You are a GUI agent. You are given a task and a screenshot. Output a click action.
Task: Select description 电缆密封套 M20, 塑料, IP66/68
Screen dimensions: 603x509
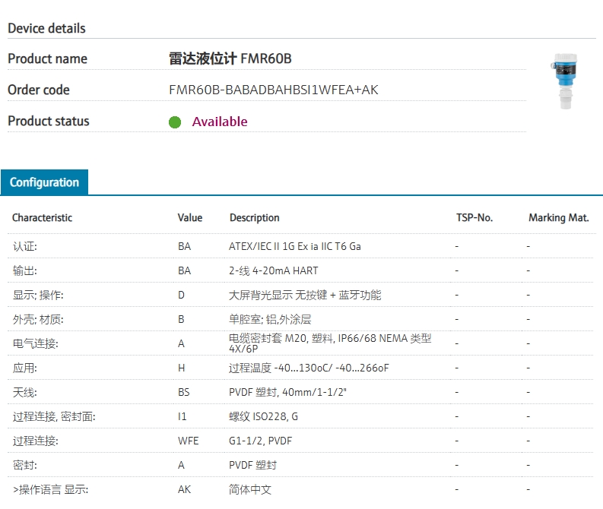coord(330,343)
